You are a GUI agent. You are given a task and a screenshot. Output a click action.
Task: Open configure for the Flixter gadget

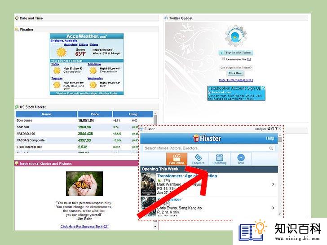261,129
